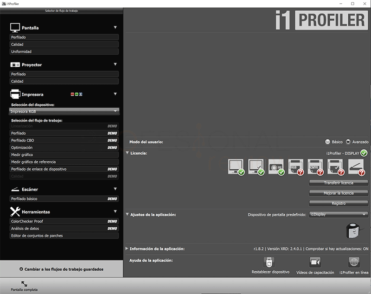
Task: Open the printer Perfilado CBO workflow
Action: (64, 140)
